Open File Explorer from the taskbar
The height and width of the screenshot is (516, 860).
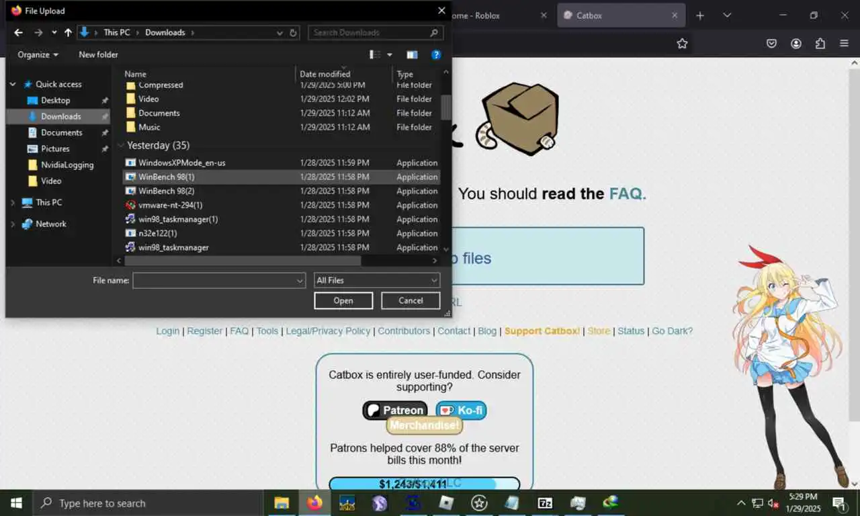282,503
